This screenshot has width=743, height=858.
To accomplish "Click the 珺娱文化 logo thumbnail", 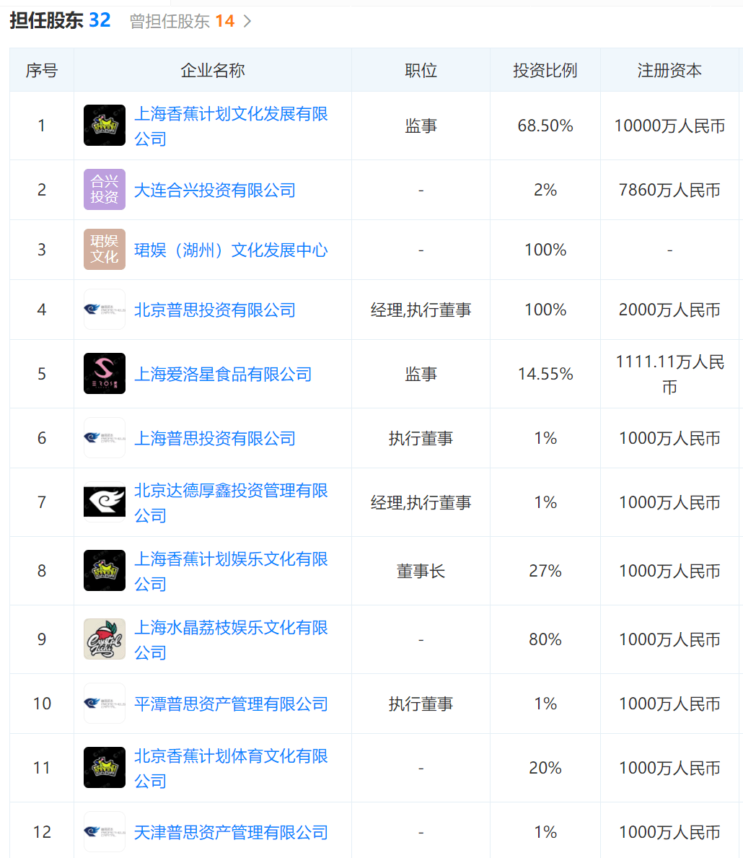I will pos(105,250).
